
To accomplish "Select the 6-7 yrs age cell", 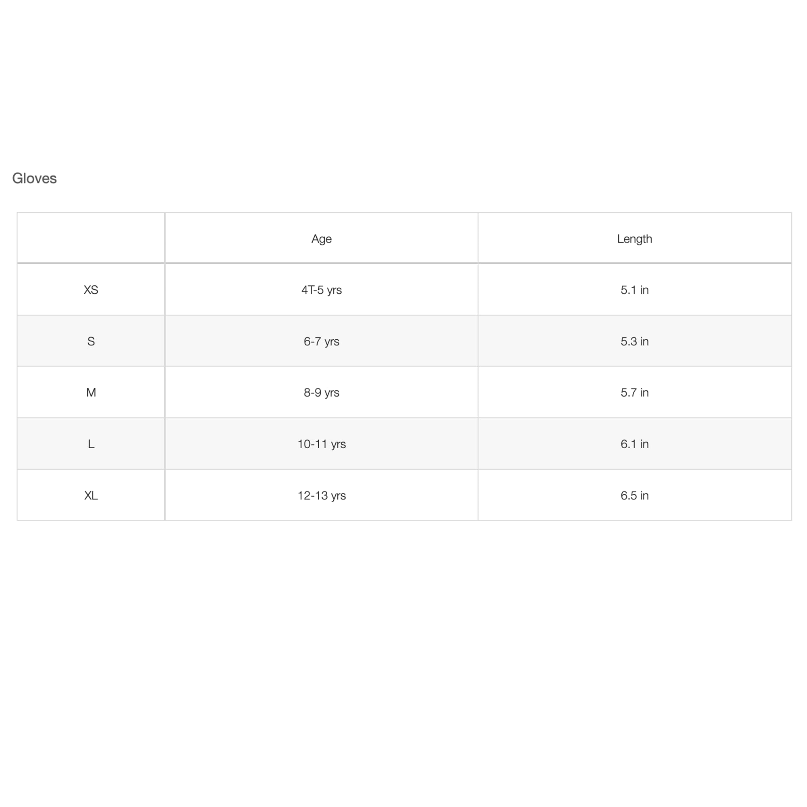I will (x=321, y=341).
